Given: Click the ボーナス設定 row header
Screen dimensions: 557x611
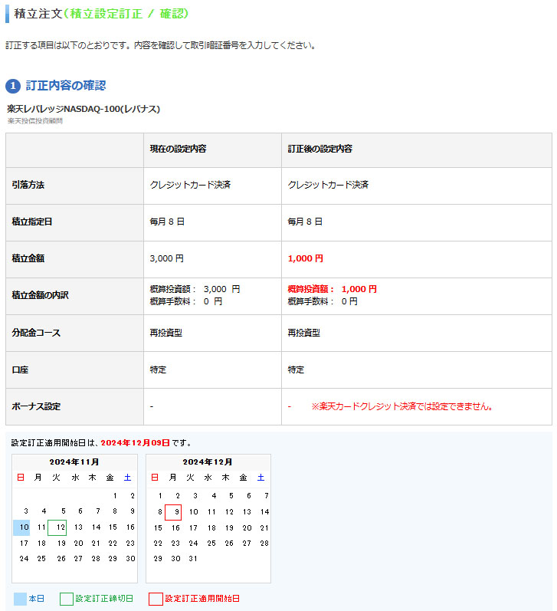Looking at the screenshot, I should coord(36,406).
